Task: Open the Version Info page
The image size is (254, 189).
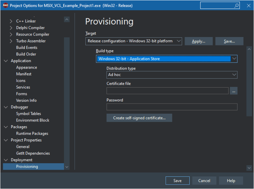Action: [x=26, y=100]
